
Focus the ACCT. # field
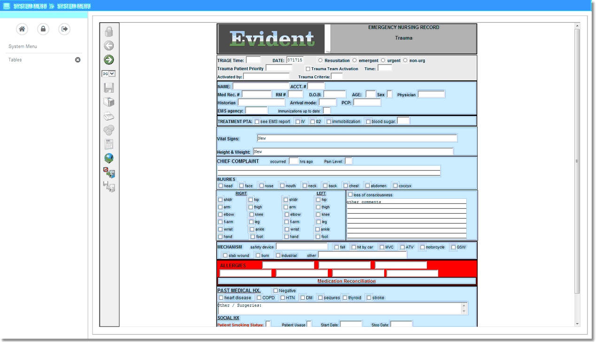316,86
